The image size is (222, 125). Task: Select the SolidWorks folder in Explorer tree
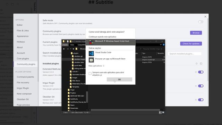(73, 99)
